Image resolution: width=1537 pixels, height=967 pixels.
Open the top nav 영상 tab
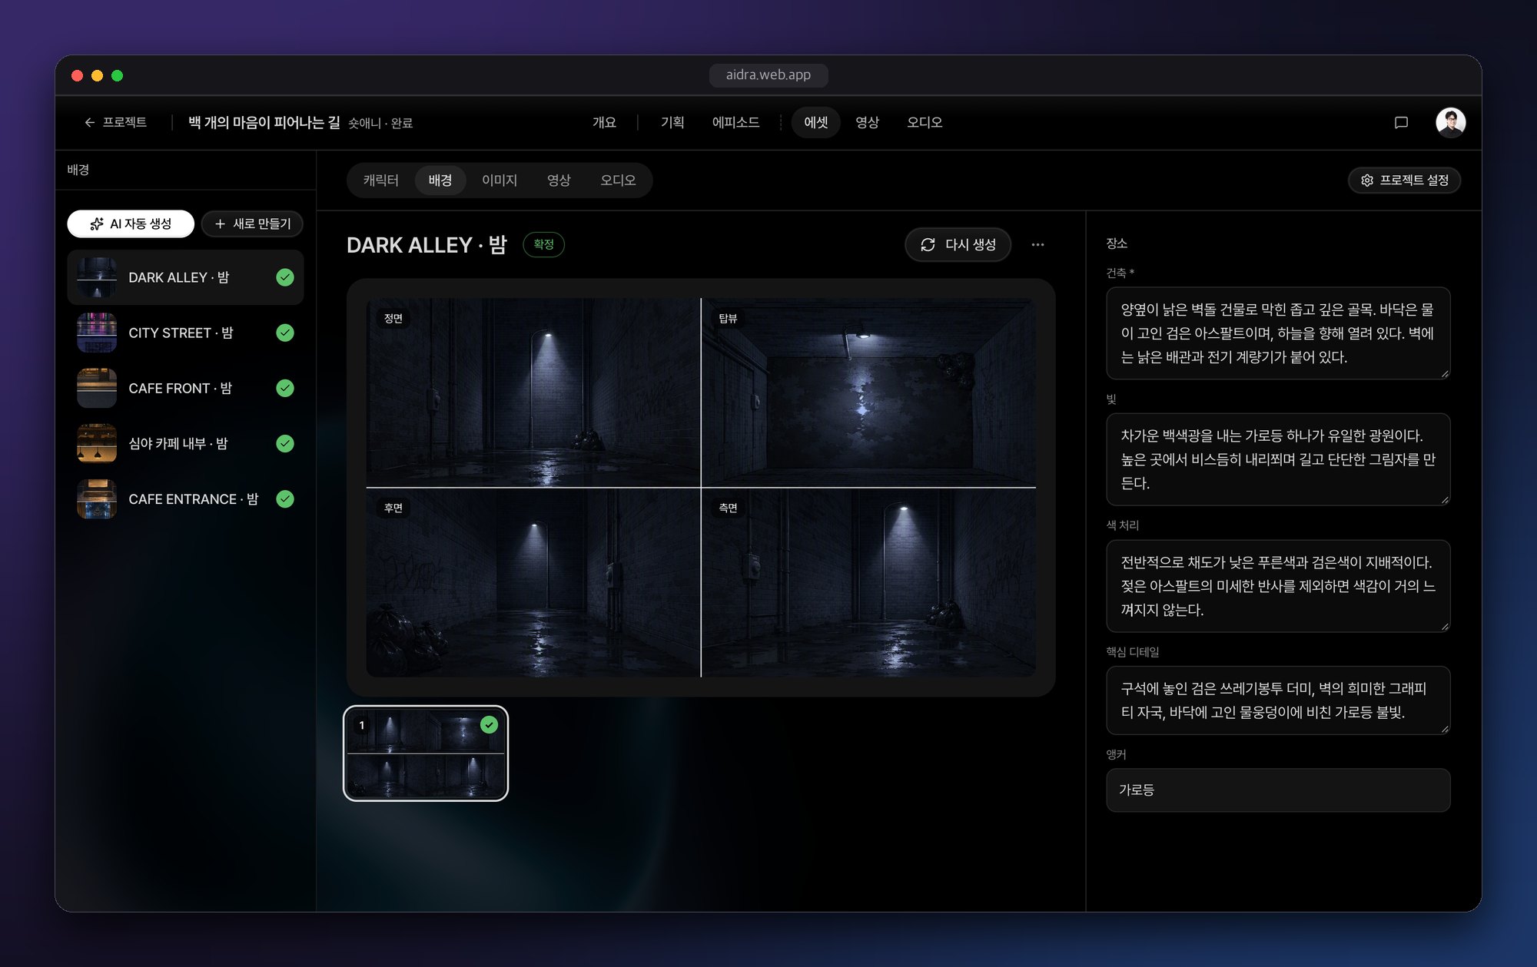(868, 123)
